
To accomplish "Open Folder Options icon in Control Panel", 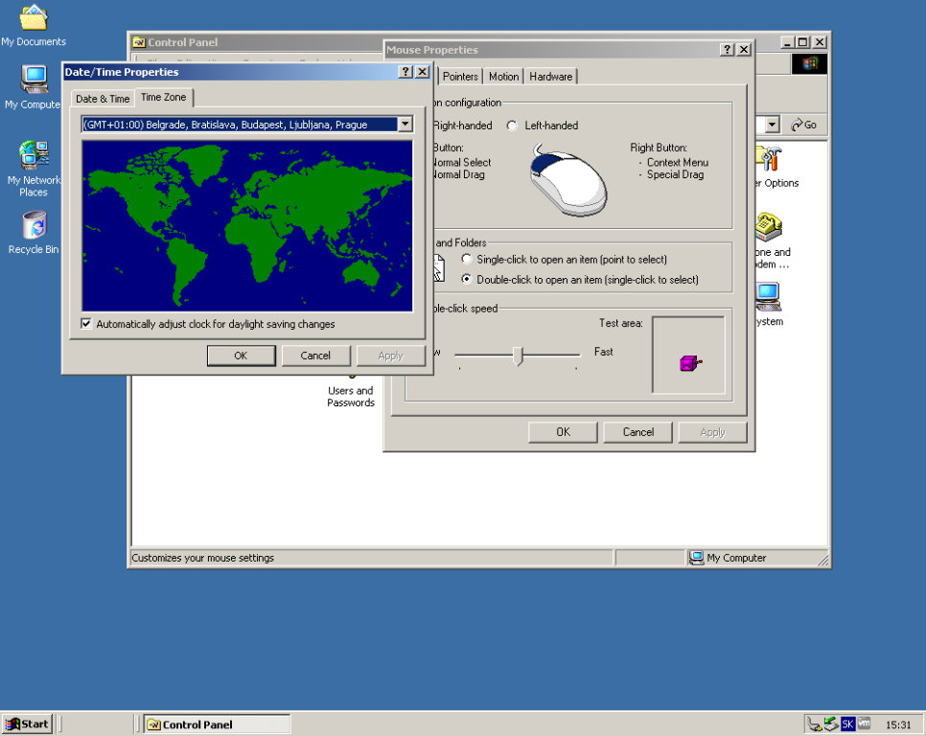I will 769,159.
